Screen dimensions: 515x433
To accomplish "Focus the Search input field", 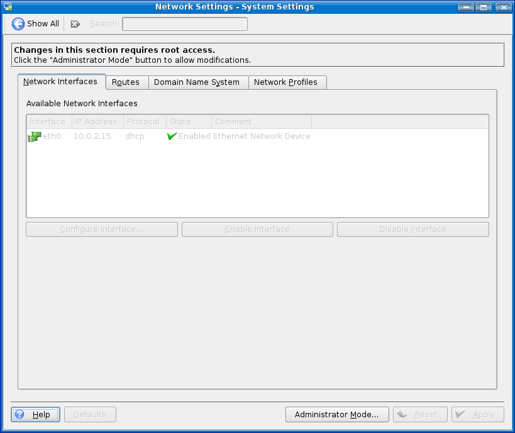I will click(184, 24).
